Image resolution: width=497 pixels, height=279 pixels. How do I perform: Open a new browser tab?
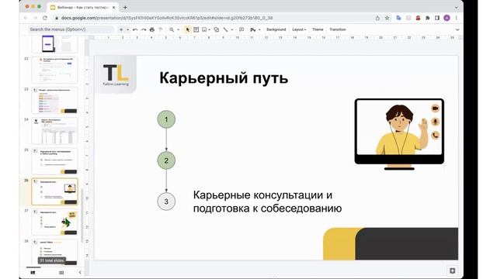(x=125, y=7)
